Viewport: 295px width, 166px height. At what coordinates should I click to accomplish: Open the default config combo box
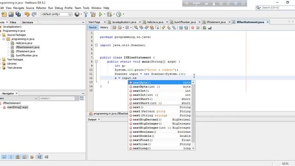(56, 14)
